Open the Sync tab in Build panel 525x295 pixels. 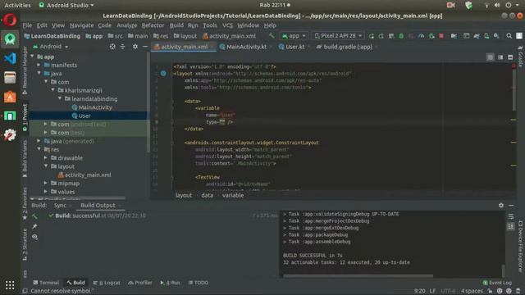[60, 206]
